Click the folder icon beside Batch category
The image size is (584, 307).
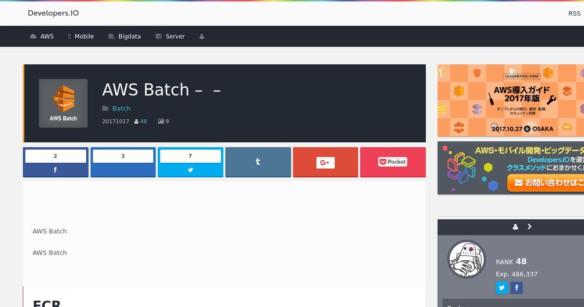(x=105, y=108)
